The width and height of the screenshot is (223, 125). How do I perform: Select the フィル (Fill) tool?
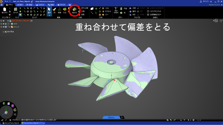[x=65, y=10]
